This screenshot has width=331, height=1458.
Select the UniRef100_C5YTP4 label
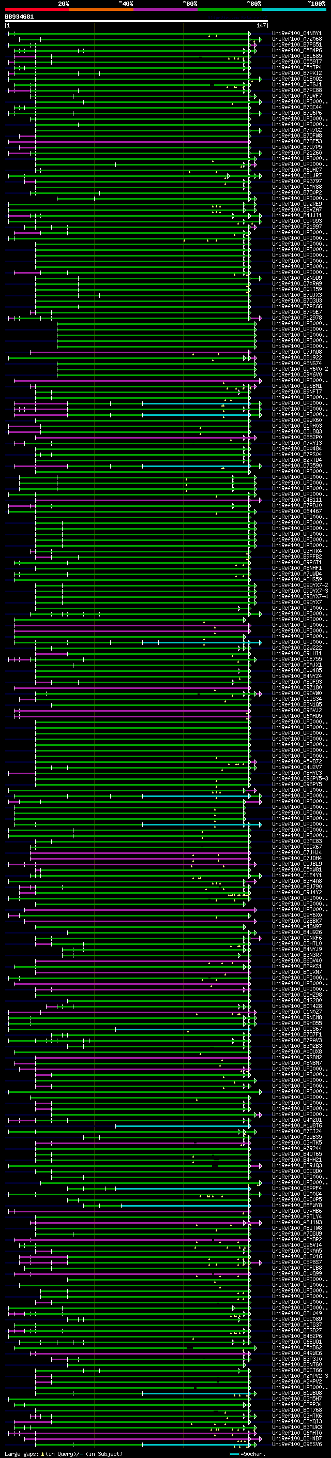(x=296, y=67)
